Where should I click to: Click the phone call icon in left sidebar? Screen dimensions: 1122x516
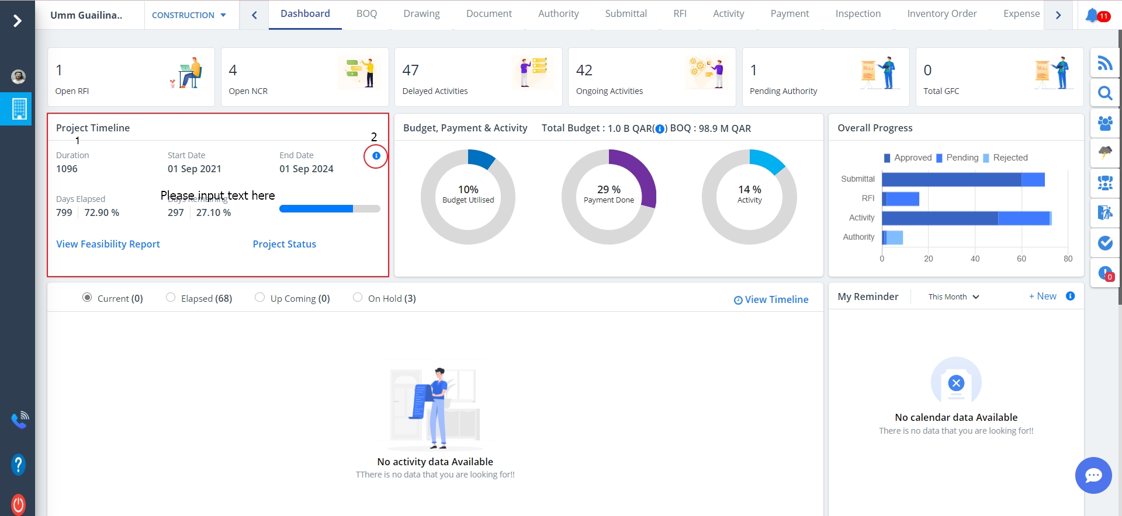click(x=19, y=419)
